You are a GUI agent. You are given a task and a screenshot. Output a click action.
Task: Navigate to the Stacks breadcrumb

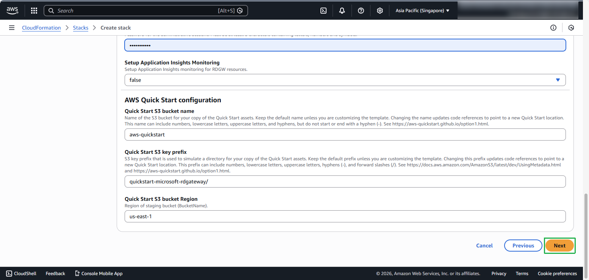pos(80,27)
